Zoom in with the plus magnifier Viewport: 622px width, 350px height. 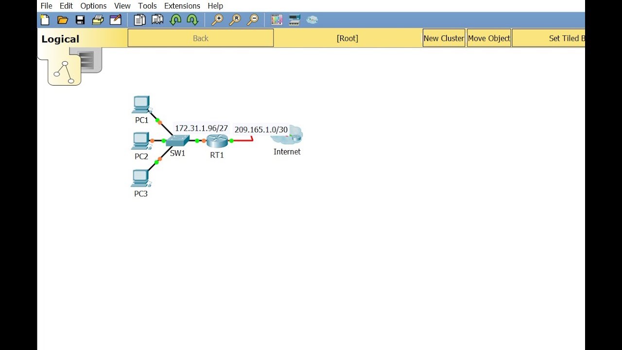217,20
